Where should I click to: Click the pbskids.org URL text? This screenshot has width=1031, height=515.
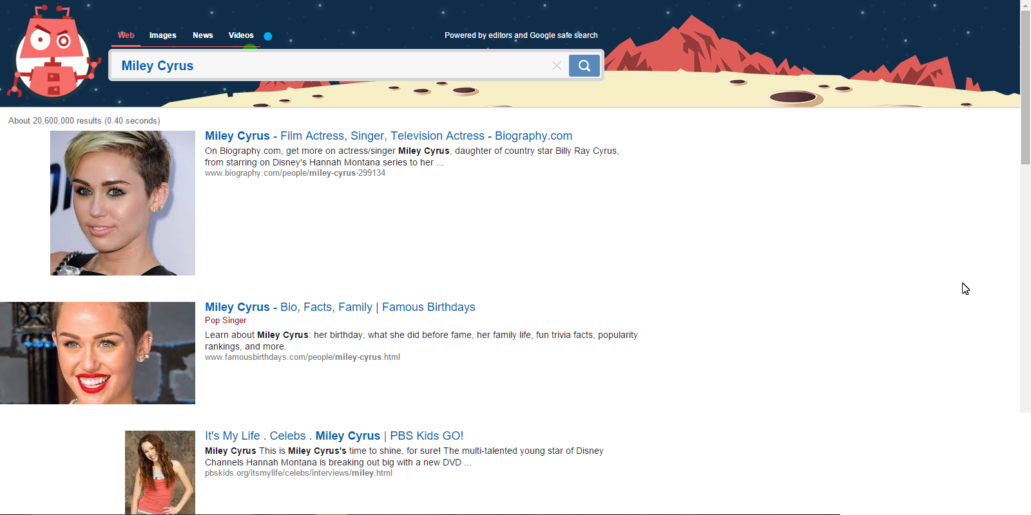click(x=298, y=473)
